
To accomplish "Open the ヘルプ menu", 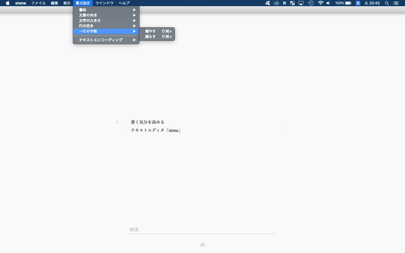I will (124, 3).
